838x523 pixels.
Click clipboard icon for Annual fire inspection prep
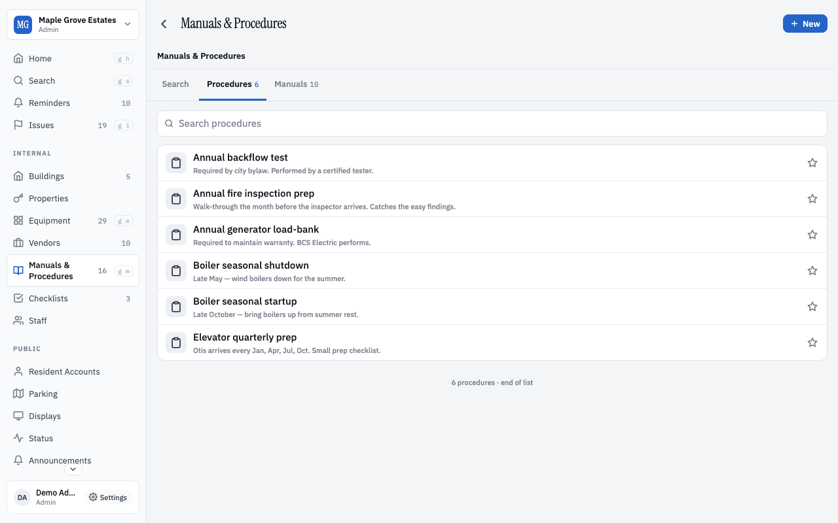[x=176, y=199]
